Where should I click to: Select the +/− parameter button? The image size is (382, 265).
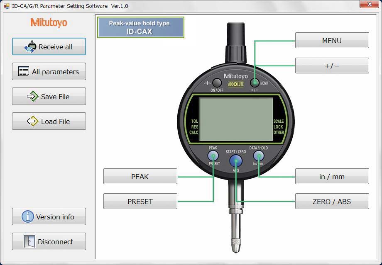[x=332, y=66]
